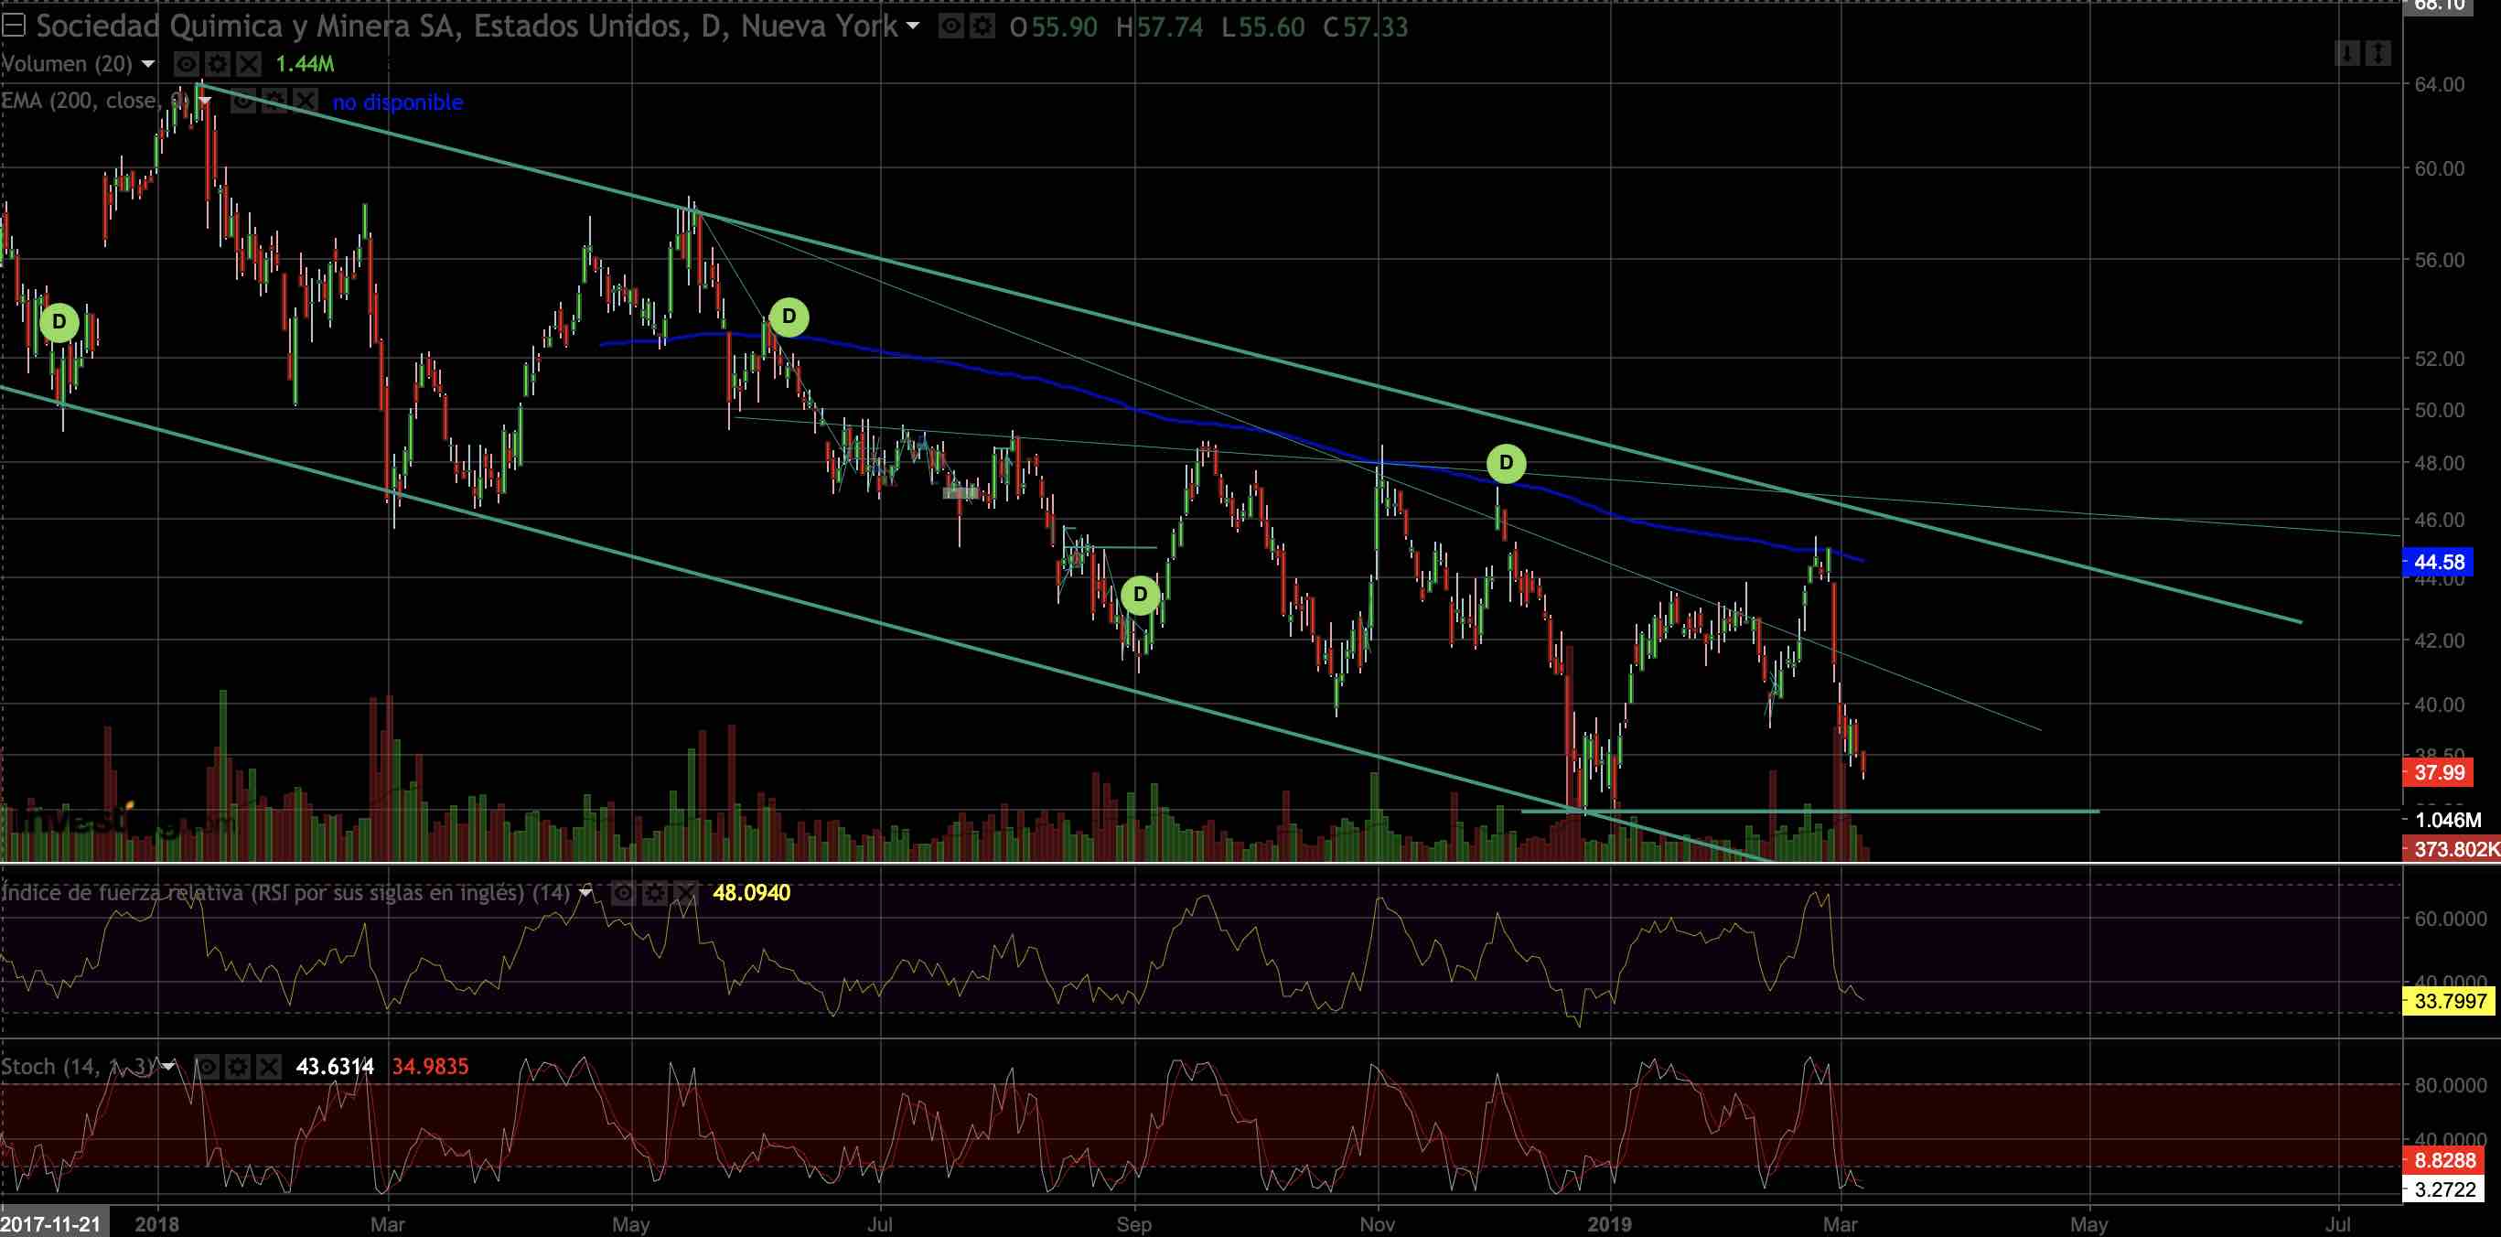Hide the Stoch indicator using its eye icon
Screen dimensions: 2501x1237
[207, 1067]
